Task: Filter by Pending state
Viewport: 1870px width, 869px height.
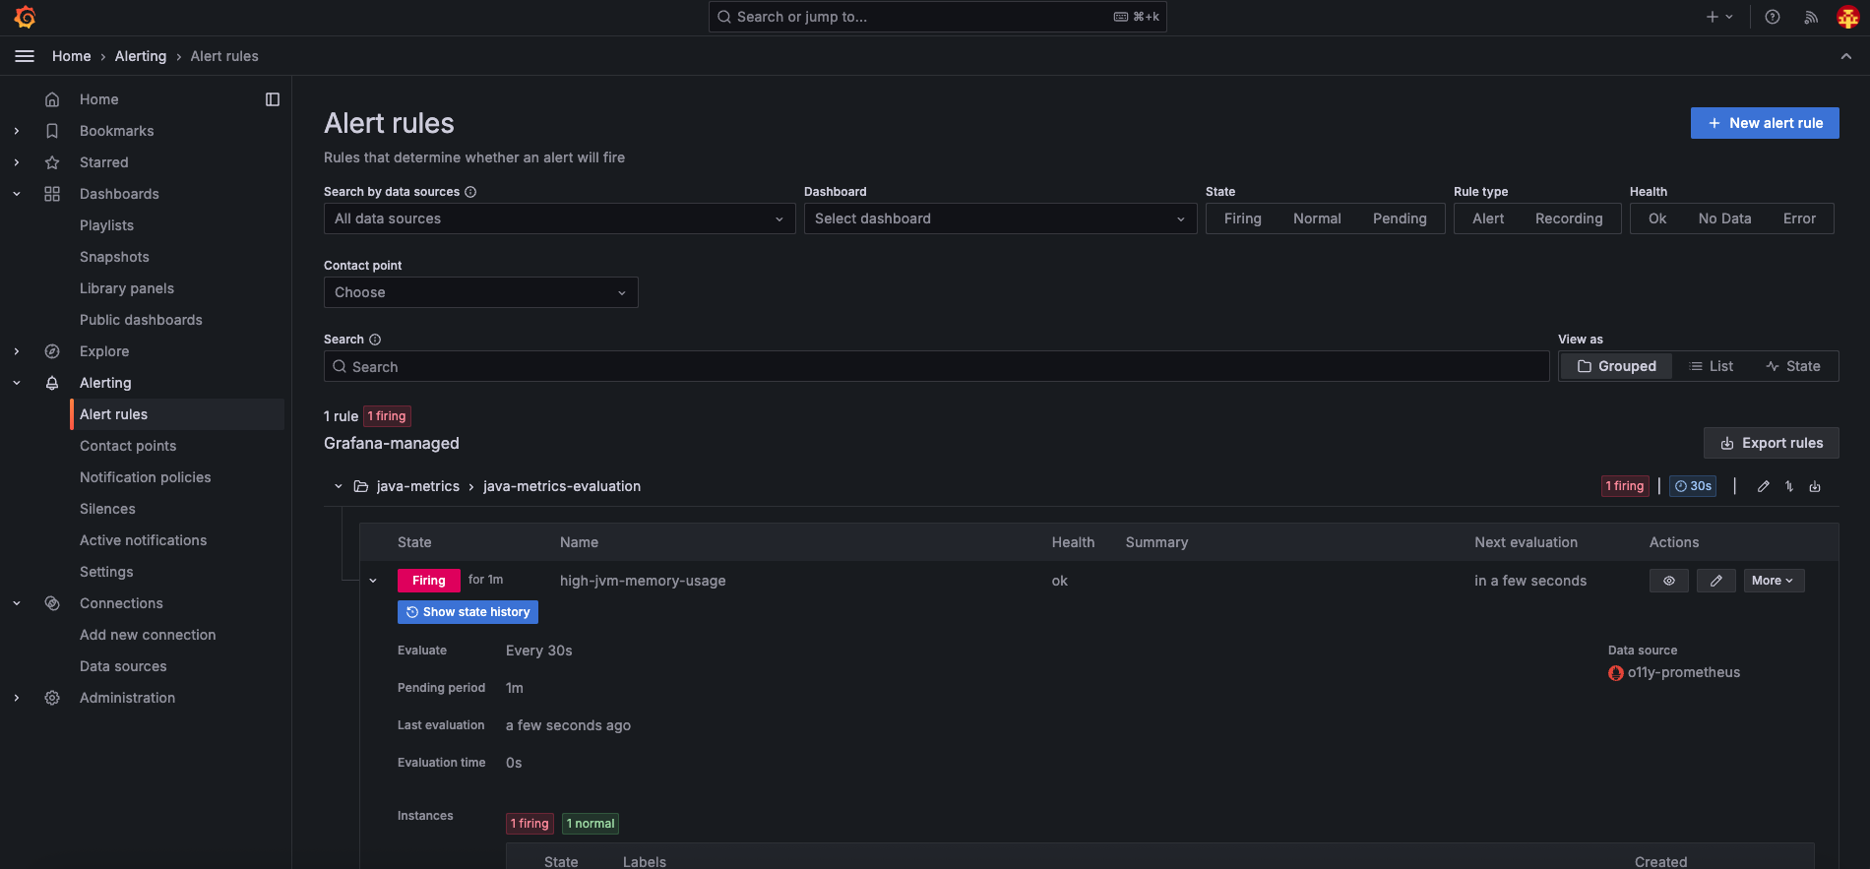Action: pos(1400,218)
